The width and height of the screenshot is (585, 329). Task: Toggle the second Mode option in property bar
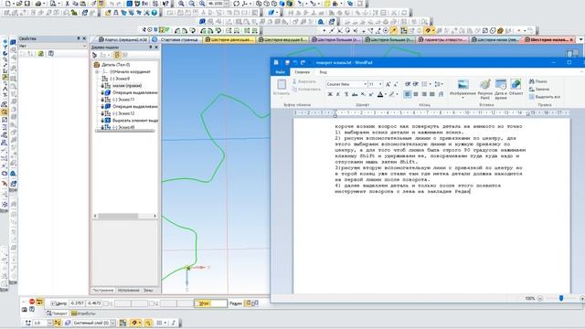255,303
